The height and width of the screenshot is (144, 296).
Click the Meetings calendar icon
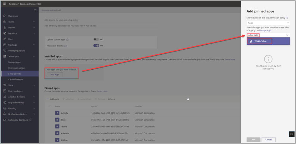coord(5,45)
